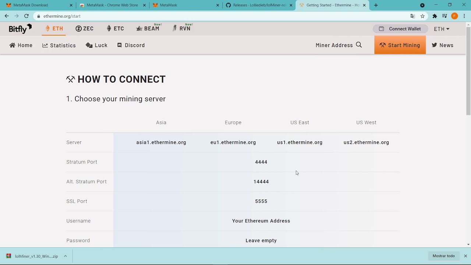This screenshot has width=471, height=265.
Task: Click the Leave empty password text
Action: tap(261, 240)
